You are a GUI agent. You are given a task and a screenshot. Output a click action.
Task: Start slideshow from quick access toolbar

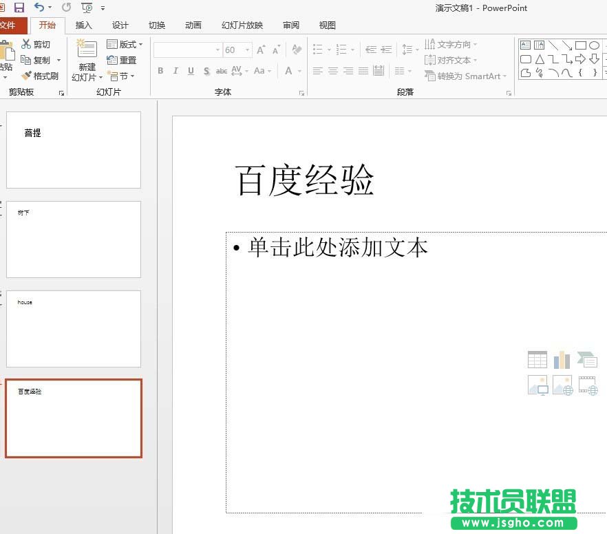[87, 8]
